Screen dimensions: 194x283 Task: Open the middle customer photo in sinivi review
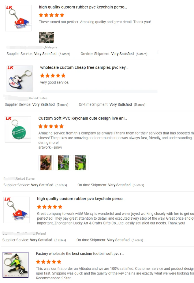pos(63,163)
